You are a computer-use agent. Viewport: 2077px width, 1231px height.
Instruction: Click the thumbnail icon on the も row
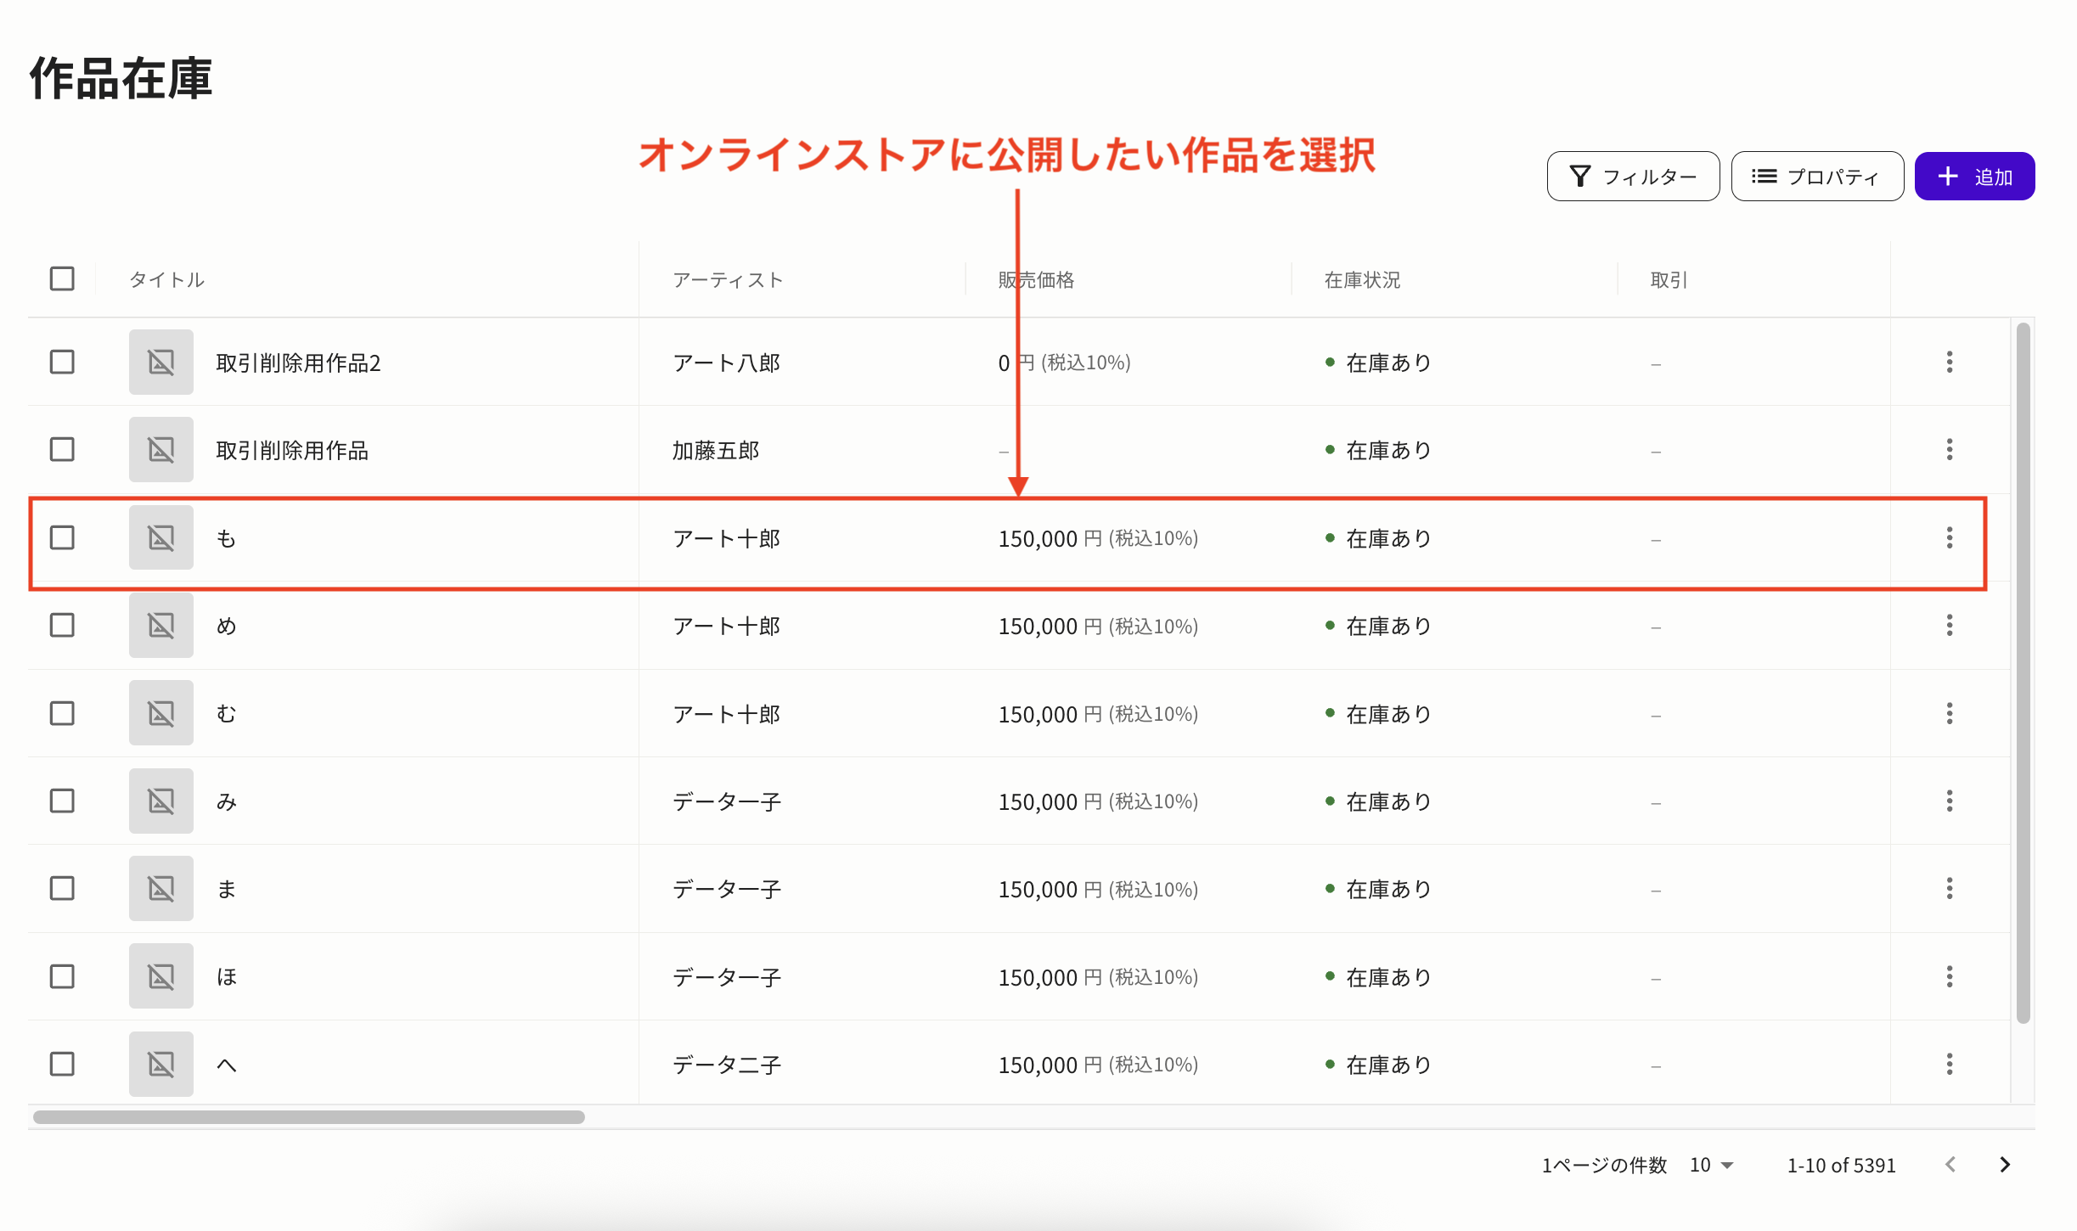tap(160, 537)
